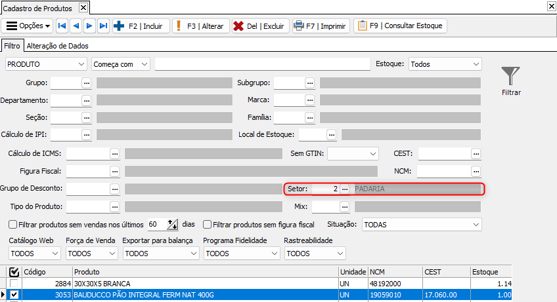Open F9 Consultar Estoque
Screen dimensions: 557x302
coord(400,26)
